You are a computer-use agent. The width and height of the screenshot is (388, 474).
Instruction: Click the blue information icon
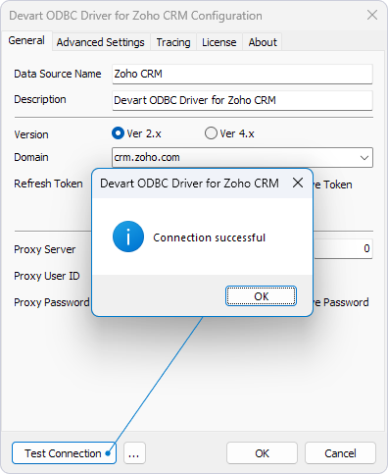click(128, 237)
